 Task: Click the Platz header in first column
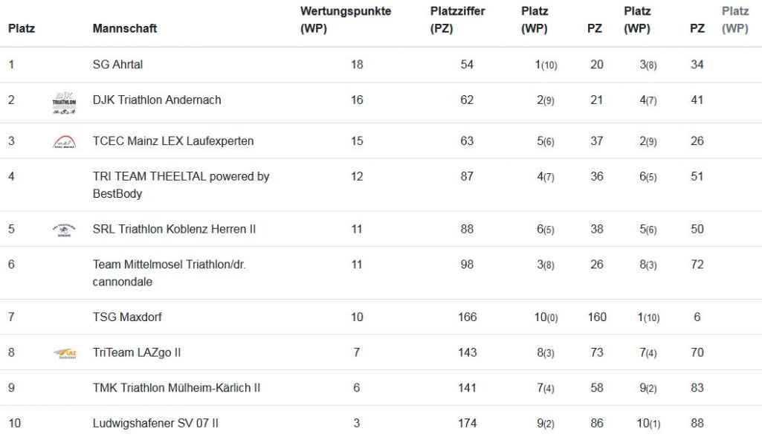pos(22,29)
